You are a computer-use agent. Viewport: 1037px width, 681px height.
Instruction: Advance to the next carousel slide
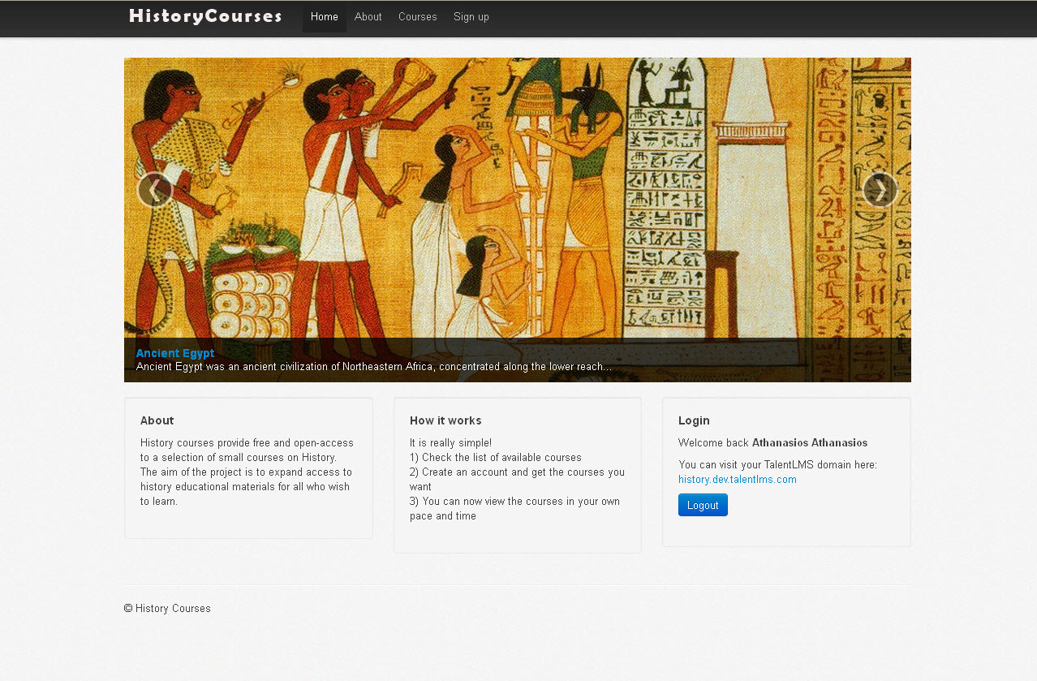(880, 190)
